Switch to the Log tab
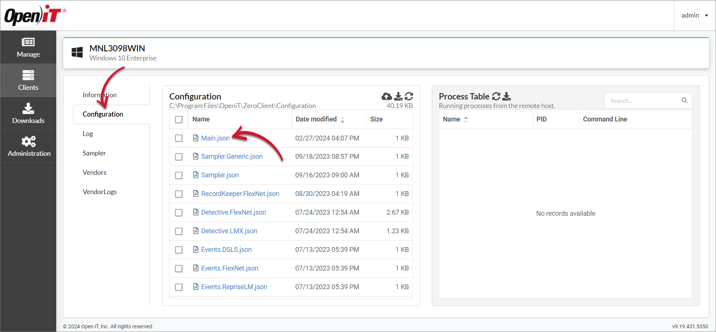716x332 pixels. click(x=88, y=134)
